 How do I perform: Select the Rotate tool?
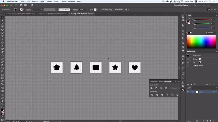click(2, 56)
